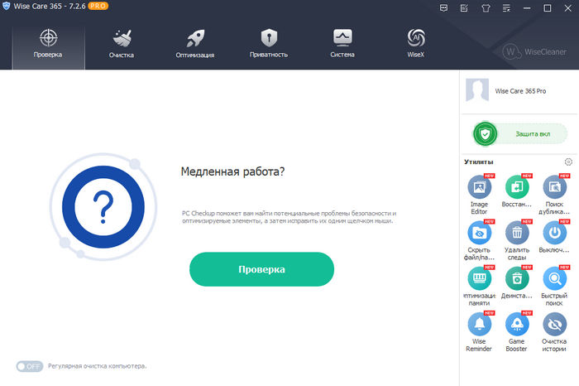
Task: Click the green Проверка button
Action: coord(261,269)
